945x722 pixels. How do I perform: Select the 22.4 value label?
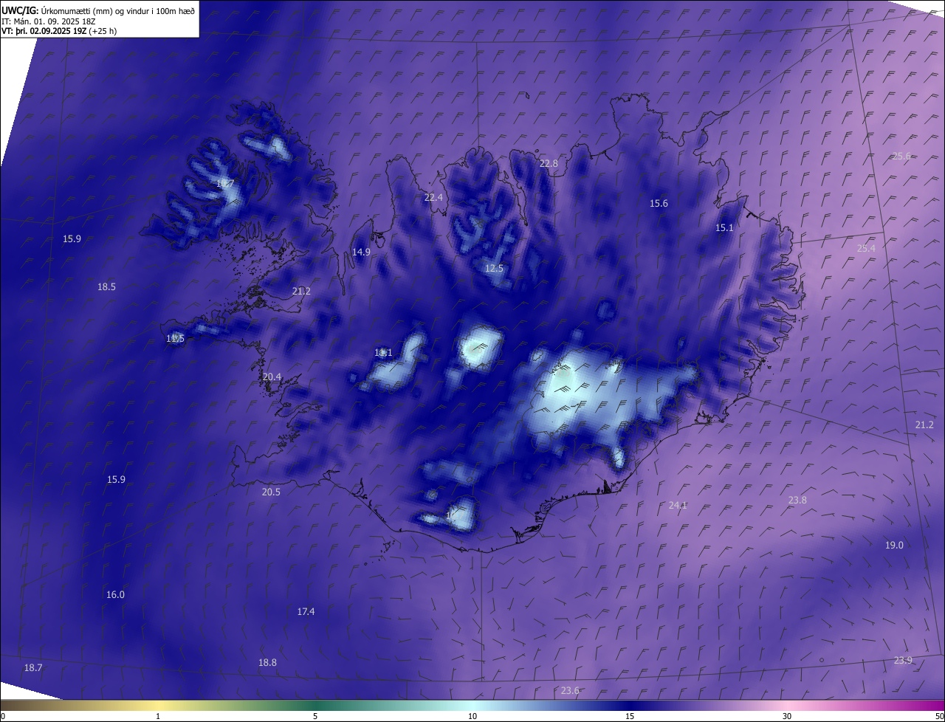(433, 197)
